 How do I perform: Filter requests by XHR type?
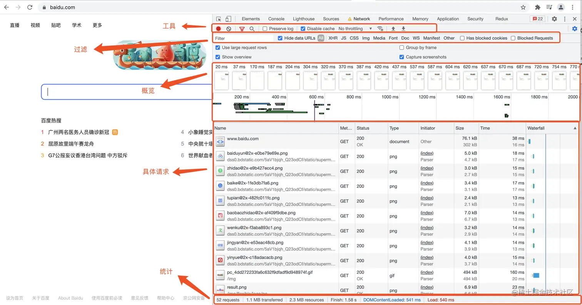pos(333,38)
